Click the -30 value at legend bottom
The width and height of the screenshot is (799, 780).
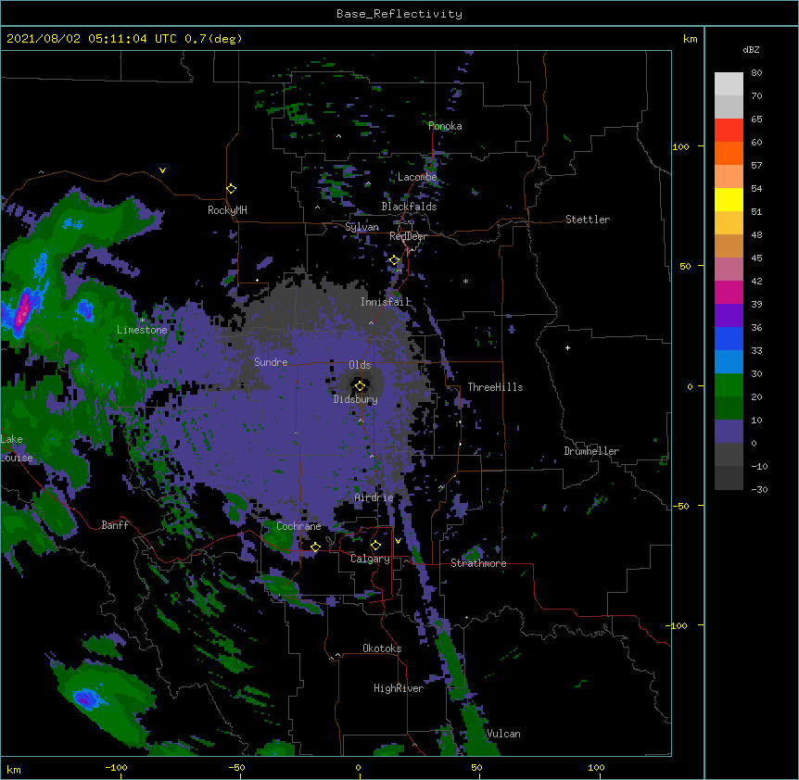759,489
